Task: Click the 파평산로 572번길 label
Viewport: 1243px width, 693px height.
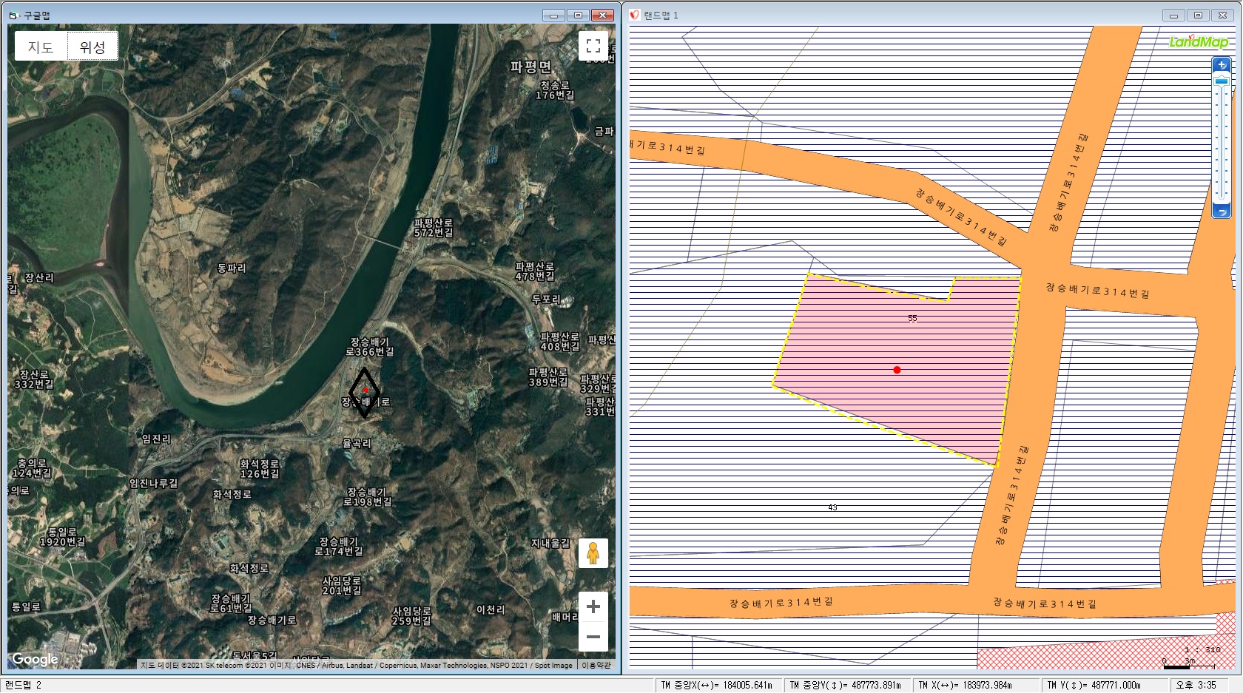Action: (x=434, y=228)
